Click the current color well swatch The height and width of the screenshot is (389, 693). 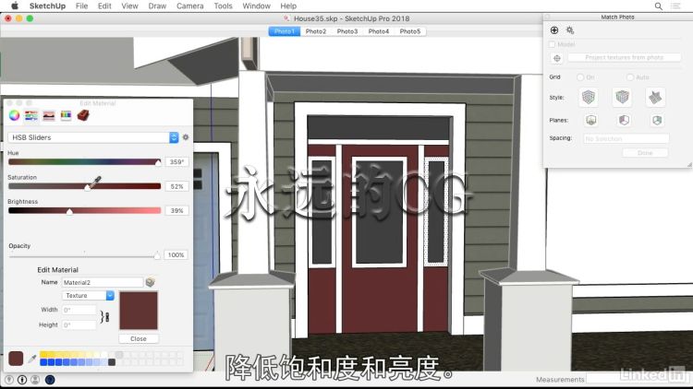[x=16, y=359]
